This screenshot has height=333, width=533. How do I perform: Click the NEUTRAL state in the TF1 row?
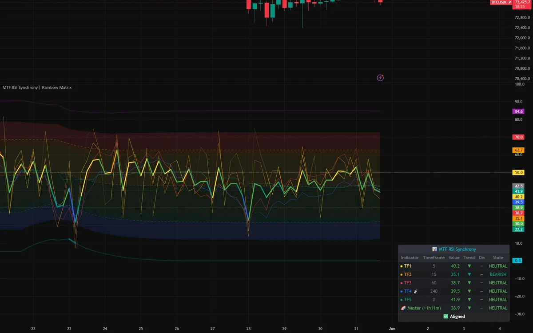(498, 266)
